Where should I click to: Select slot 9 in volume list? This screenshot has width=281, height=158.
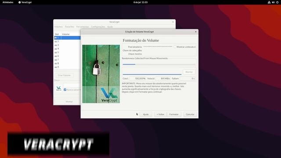[67, 67]
